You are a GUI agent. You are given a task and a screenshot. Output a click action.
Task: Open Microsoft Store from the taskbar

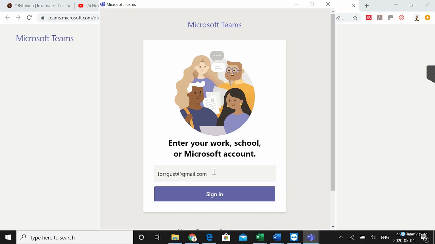(226, 238)
